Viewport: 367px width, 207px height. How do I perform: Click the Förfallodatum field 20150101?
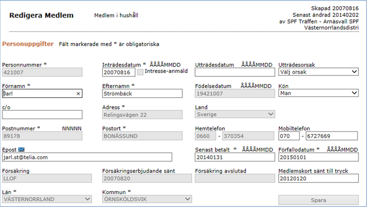point(318,157)
